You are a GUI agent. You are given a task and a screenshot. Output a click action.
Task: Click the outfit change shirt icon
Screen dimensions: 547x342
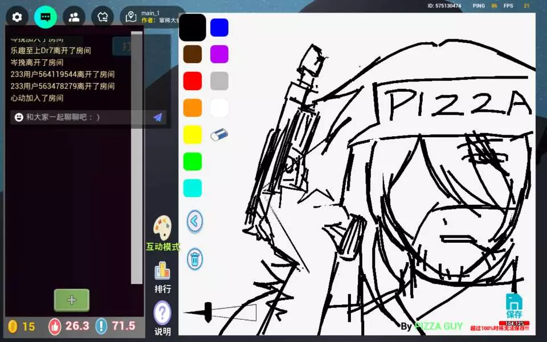click(x=103, y=17)
